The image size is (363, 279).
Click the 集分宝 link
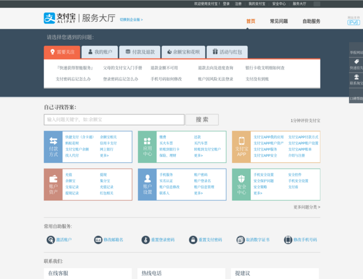pos(105,181)
